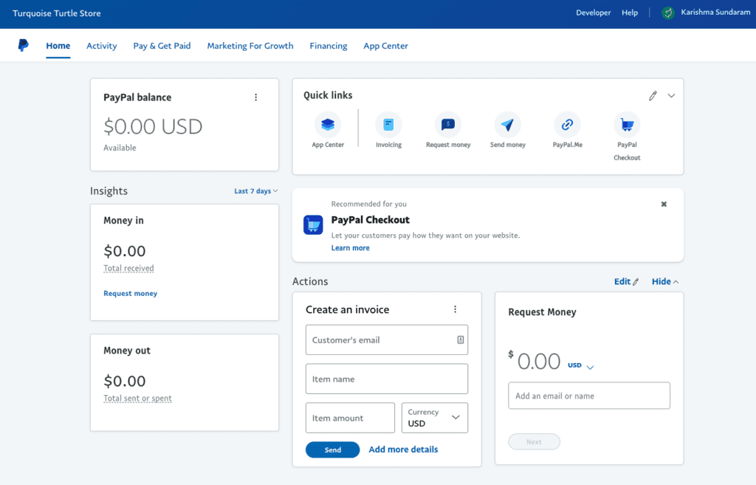
Task: Change the Request Money USD currency
Action: coord(580,366)
